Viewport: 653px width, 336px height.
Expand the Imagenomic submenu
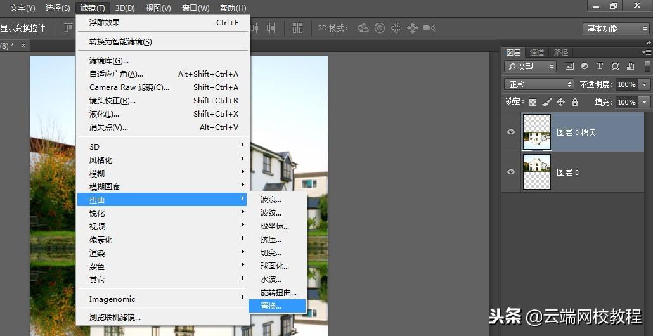(x=163, y=299)
